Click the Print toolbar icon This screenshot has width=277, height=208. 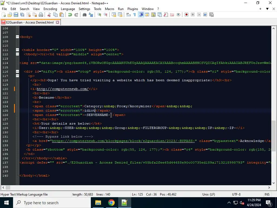[41, 15]
